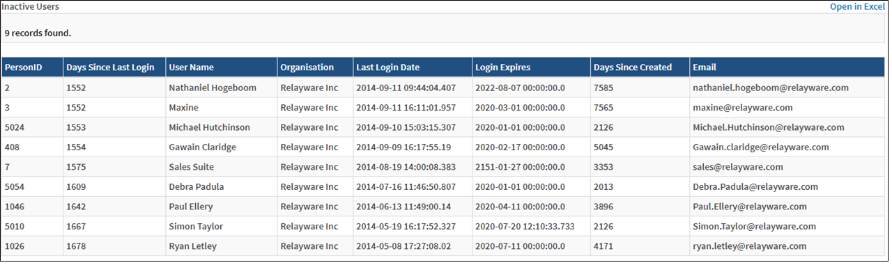The image size is (892, 265).
Task: Click the '9 records found.' message
Action: [38, 33]
